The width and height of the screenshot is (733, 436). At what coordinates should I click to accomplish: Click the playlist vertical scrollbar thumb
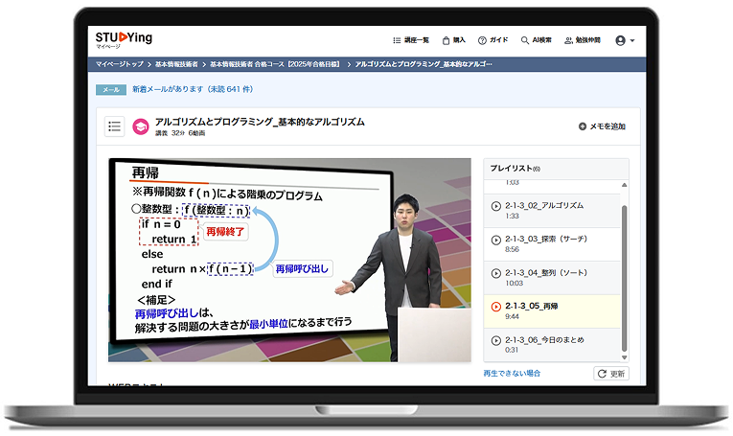624,279
